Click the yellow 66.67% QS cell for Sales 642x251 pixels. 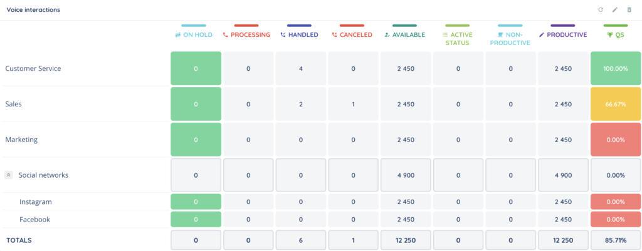pos(615,104)
